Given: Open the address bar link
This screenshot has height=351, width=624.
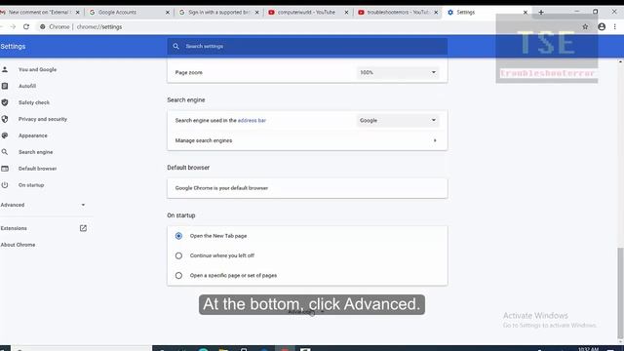Looking at the screenshot, I should pyautogui.click(x=252, y=120).
